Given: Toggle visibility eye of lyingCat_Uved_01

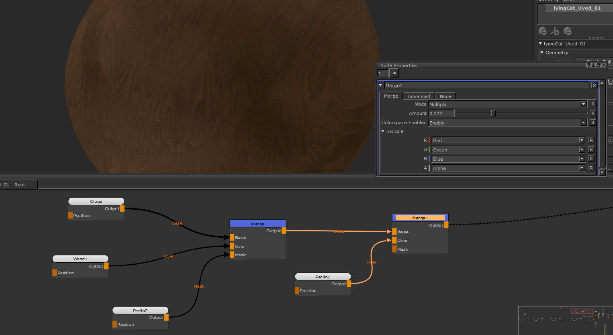Looking at the screenshot, I should [x=549, y=8].
